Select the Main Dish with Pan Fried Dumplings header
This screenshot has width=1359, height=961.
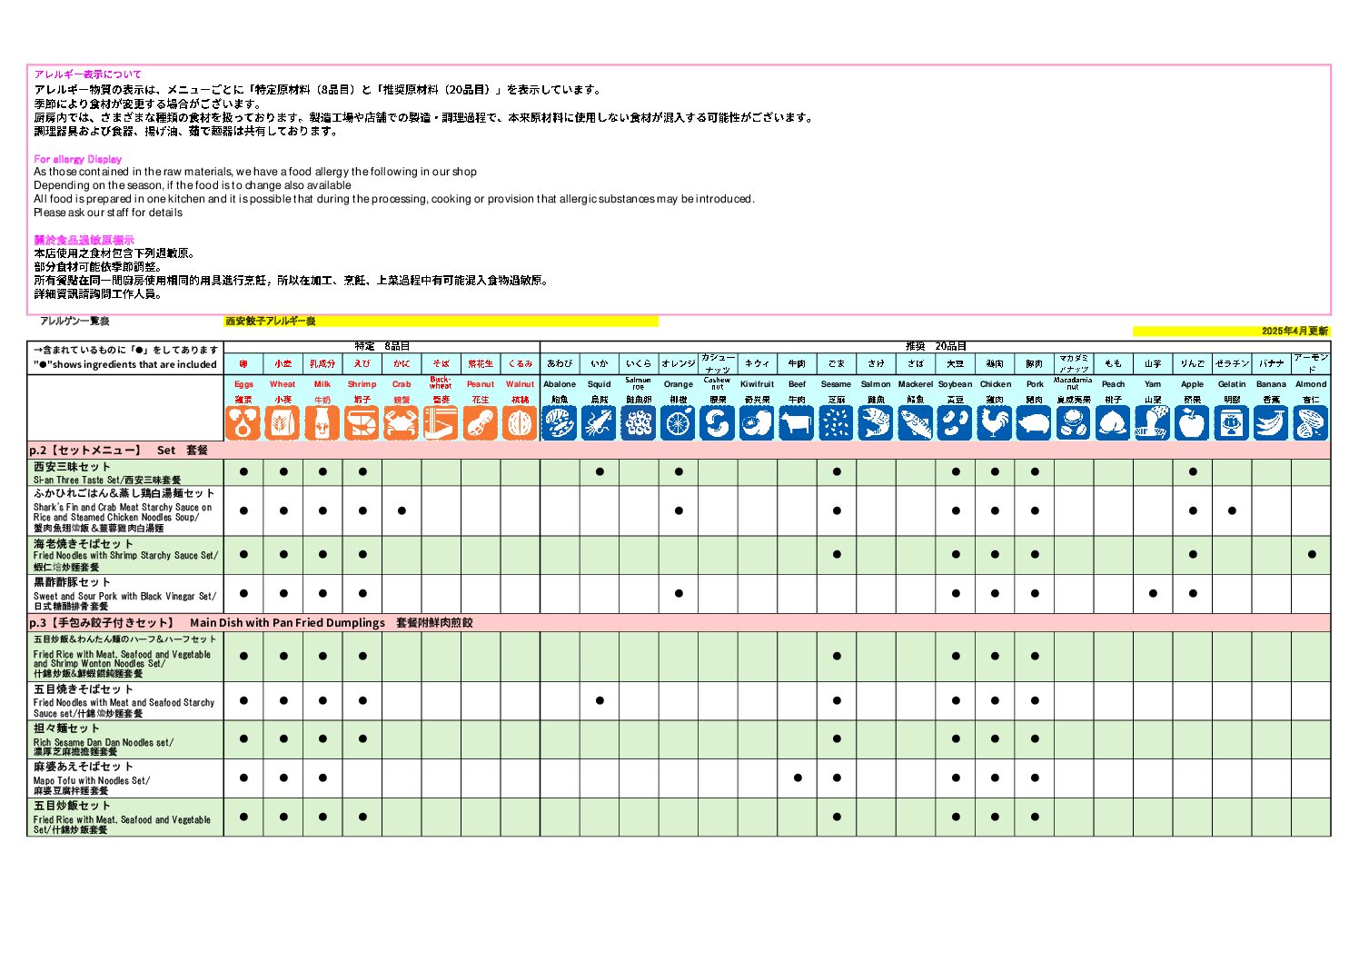[287, 623]
